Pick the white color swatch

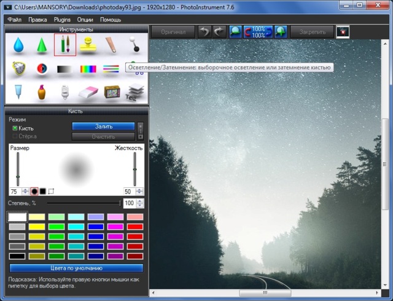tap(17, 217)
